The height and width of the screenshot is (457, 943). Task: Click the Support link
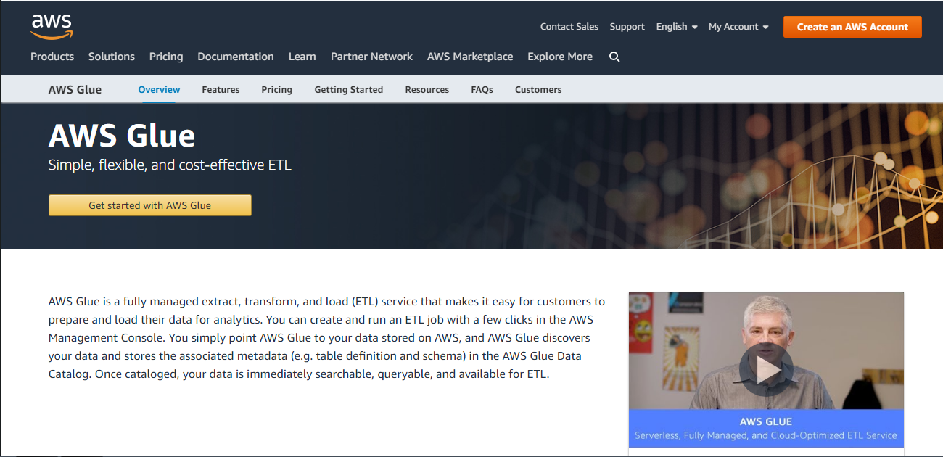(627, 27)
